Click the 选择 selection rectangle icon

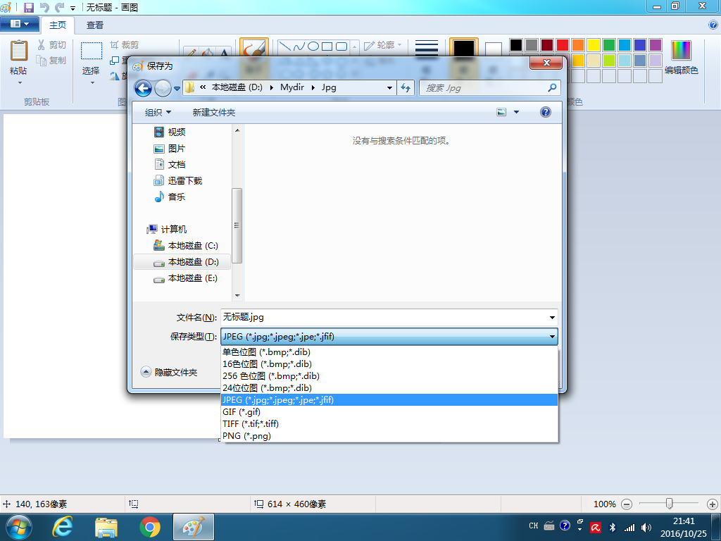(x=91, y=51)
